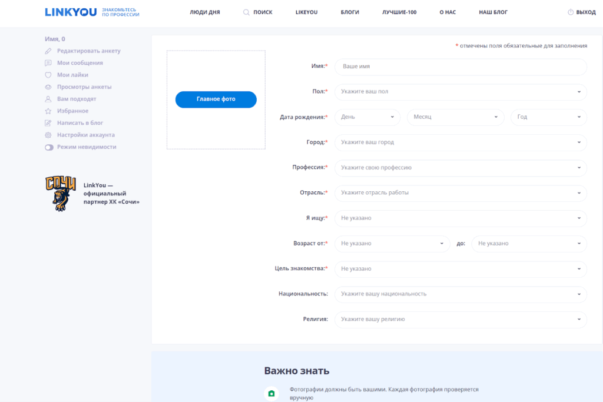The height and width of the screenshot is (402, 603).
Task: Toggle the Режим невидимости switch
Action: point(49,147)
